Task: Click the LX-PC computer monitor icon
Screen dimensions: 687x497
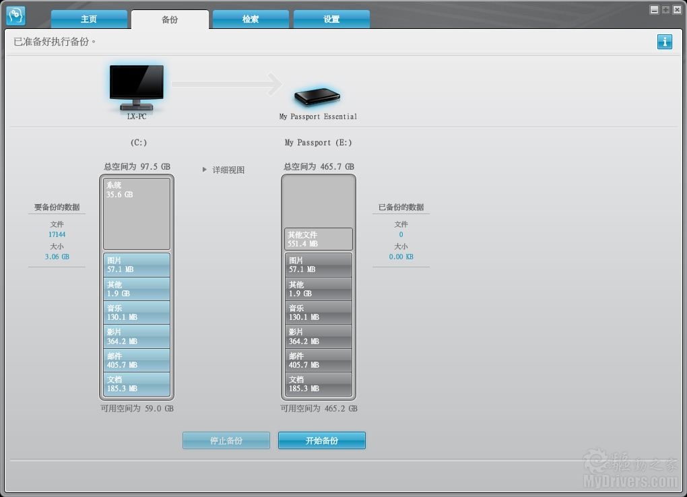Action: [137, 87]
